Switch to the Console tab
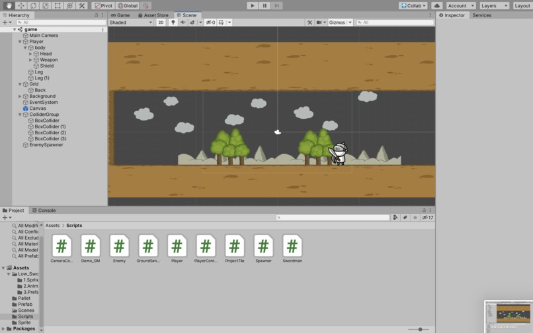The width and height of the screenshot is (533, 333). [x=44, y=211]
